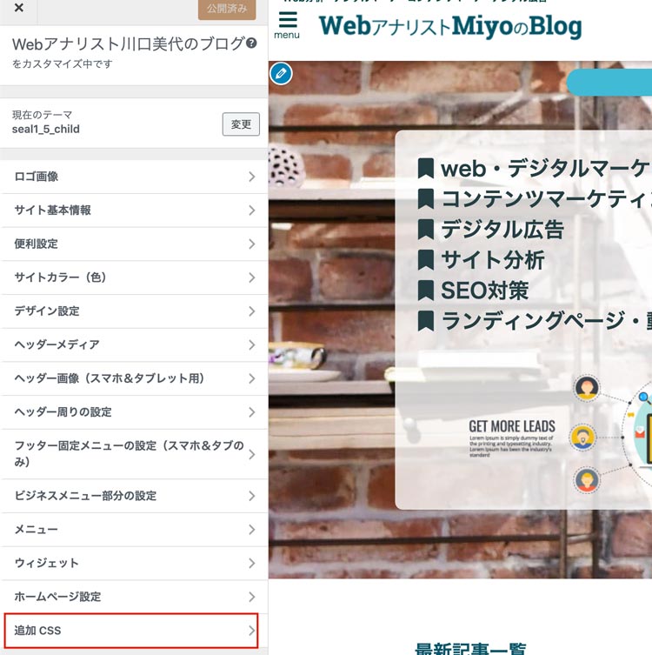The height and width of the screenshot is (655, 652).
Task: Expand ビジネスメニュー部分の設定 chevron
Action: pos(252,496)
